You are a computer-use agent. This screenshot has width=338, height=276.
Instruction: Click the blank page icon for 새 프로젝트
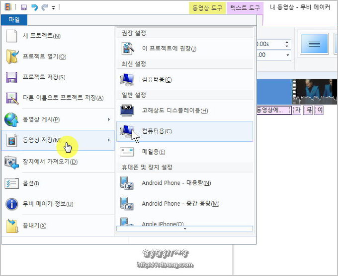(x=11, y=36)
